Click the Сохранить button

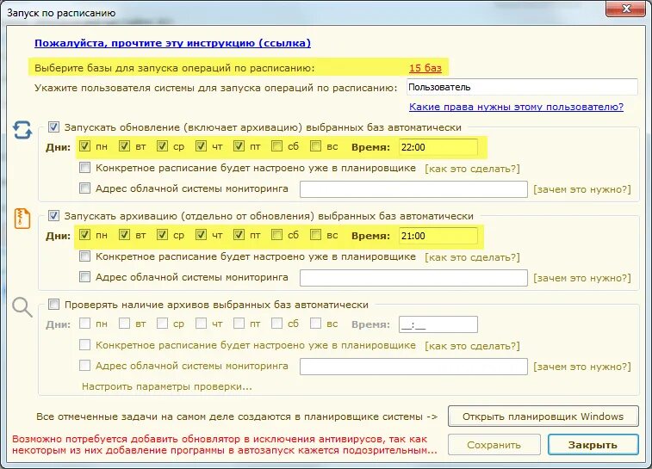pos(494,445)
